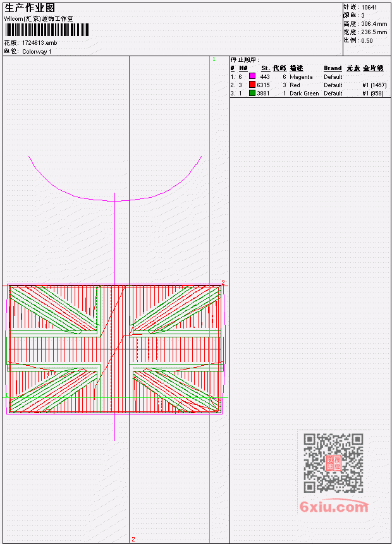Click the '元素' column header
This screenshot has width=392, height=544.
click(x=353, y=68)
